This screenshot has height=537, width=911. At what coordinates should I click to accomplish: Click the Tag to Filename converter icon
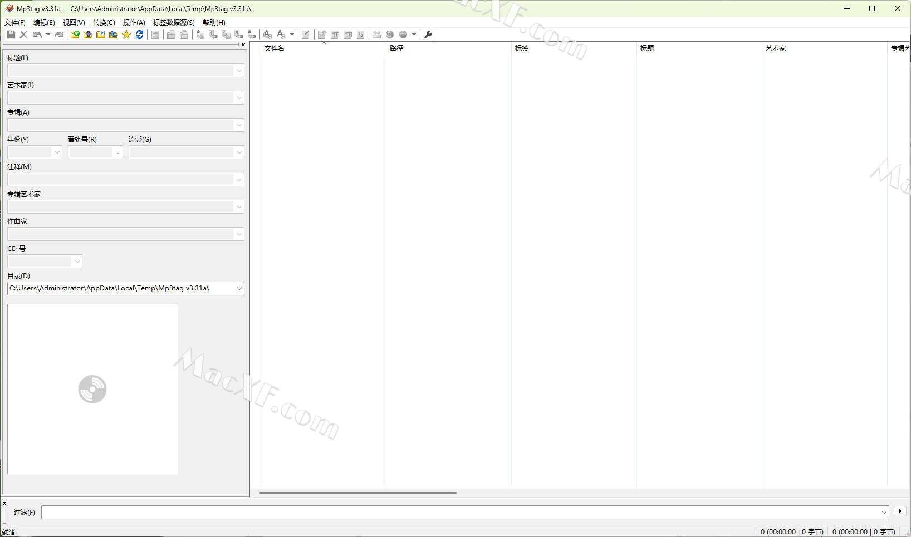(200, 35)
